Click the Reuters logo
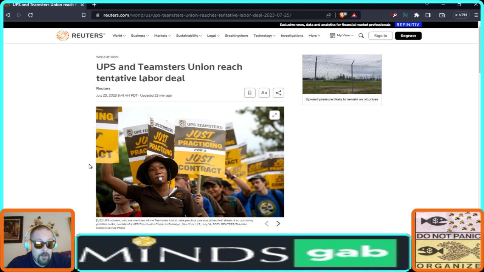The image size is (484, 272). 81,36
